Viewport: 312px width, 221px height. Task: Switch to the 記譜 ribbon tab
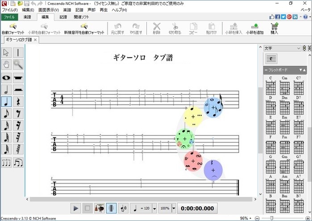pyautogui.click(x=63, y=17)
